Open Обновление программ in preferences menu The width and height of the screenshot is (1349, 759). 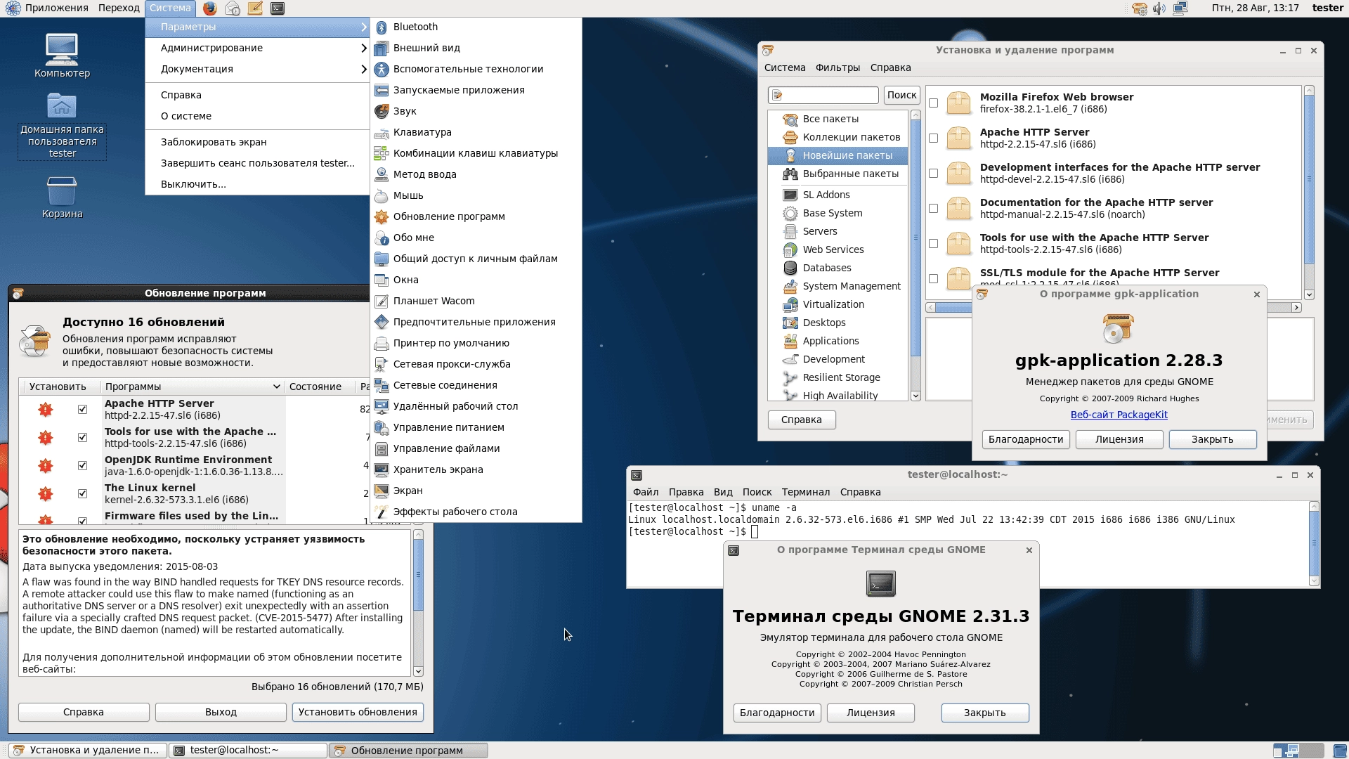[x=476, y=216]
